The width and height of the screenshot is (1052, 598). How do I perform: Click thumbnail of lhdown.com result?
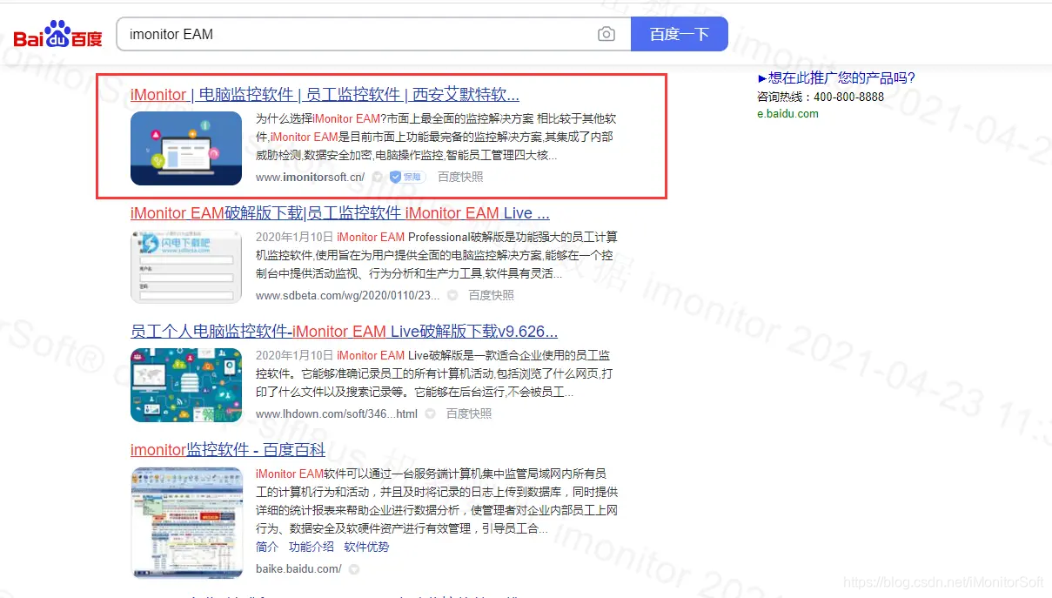click(186, 385)
